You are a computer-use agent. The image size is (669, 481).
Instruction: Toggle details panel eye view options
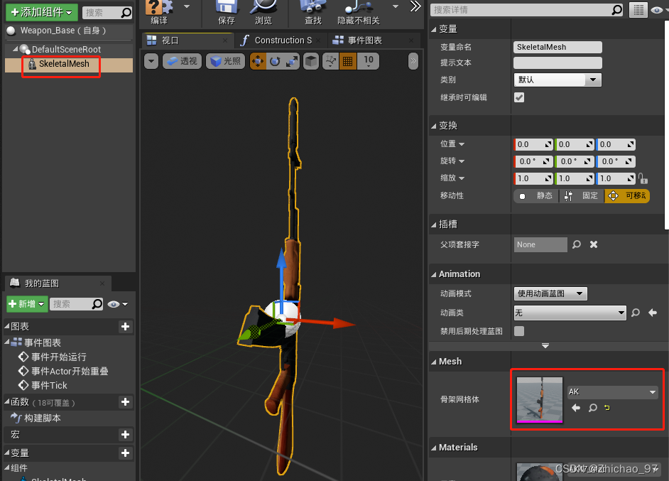[657, 10]
